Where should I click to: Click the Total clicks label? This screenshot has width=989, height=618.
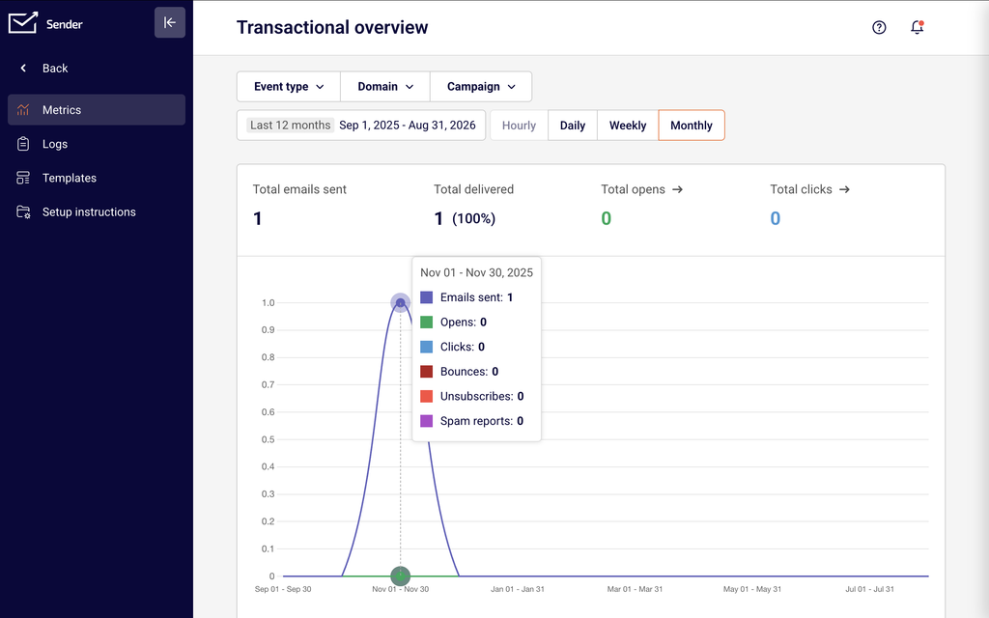pos(801,189)
